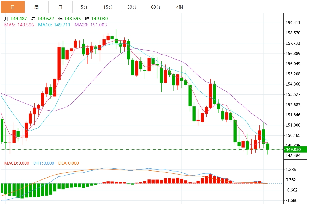Click the opening price 149.487 value
Screen dimensions: 311x204
(19, 19)
